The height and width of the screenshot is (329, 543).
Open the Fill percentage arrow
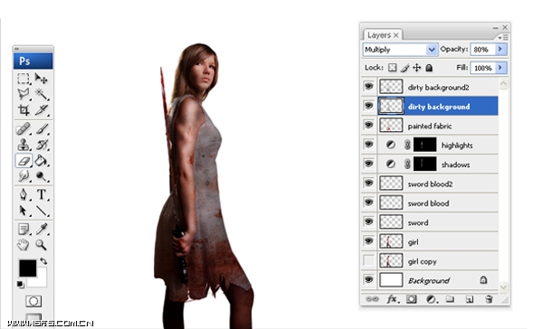500,68
